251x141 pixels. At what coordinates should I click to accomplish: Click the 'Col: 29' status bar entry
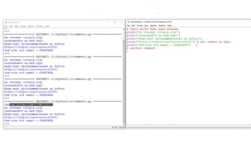(x=122, y=127)
